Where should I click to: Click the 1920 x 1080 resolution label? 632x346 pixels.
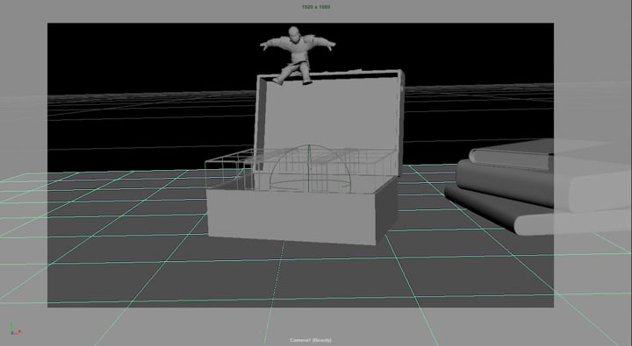pos(316,7)
